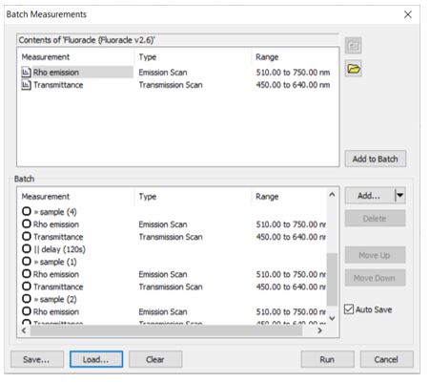This screenshot has height=383, width=430.
Task: Click Add to Batch button
Action: tap(376, 159)
